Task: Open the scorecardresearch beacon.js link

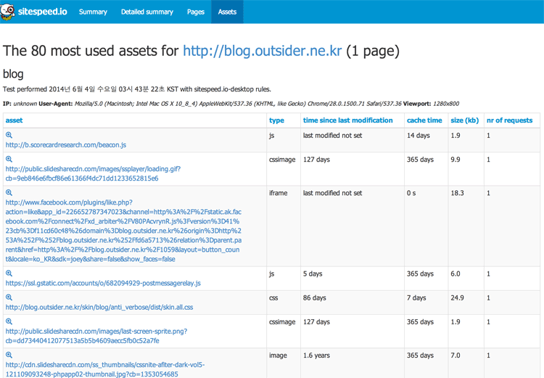Action: (x=66, y=145)
